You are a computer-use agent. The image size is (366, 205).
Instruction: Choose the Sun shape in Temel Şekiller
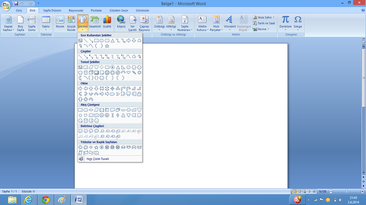[x=139, y=73]
